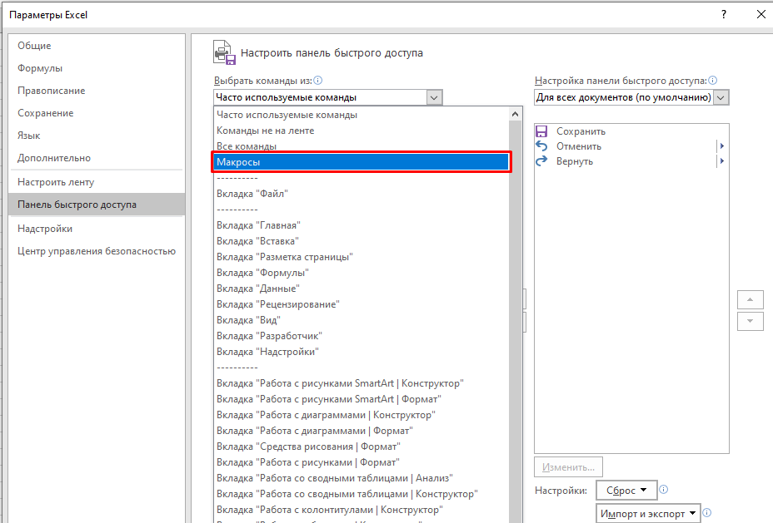The height and width of the screenshot is (523, 773).
Task: Choose "Все команды" from the list
Action: [247, 146]
